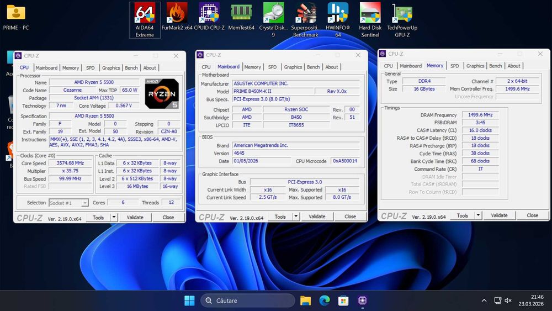The image size is (552, 311).
Task: Select CAS# Latency value 16.0 clocks
Action: click(481, 130)
